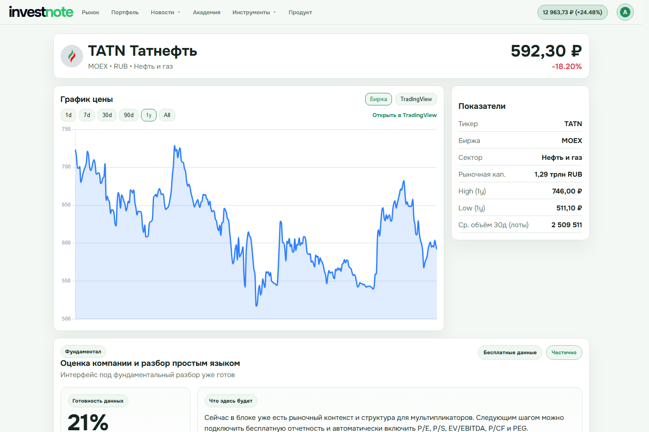The width and height of the screenshot is (649, 432).
Task: Expand the Новости dropdown menu
Action: coord(165,13)
